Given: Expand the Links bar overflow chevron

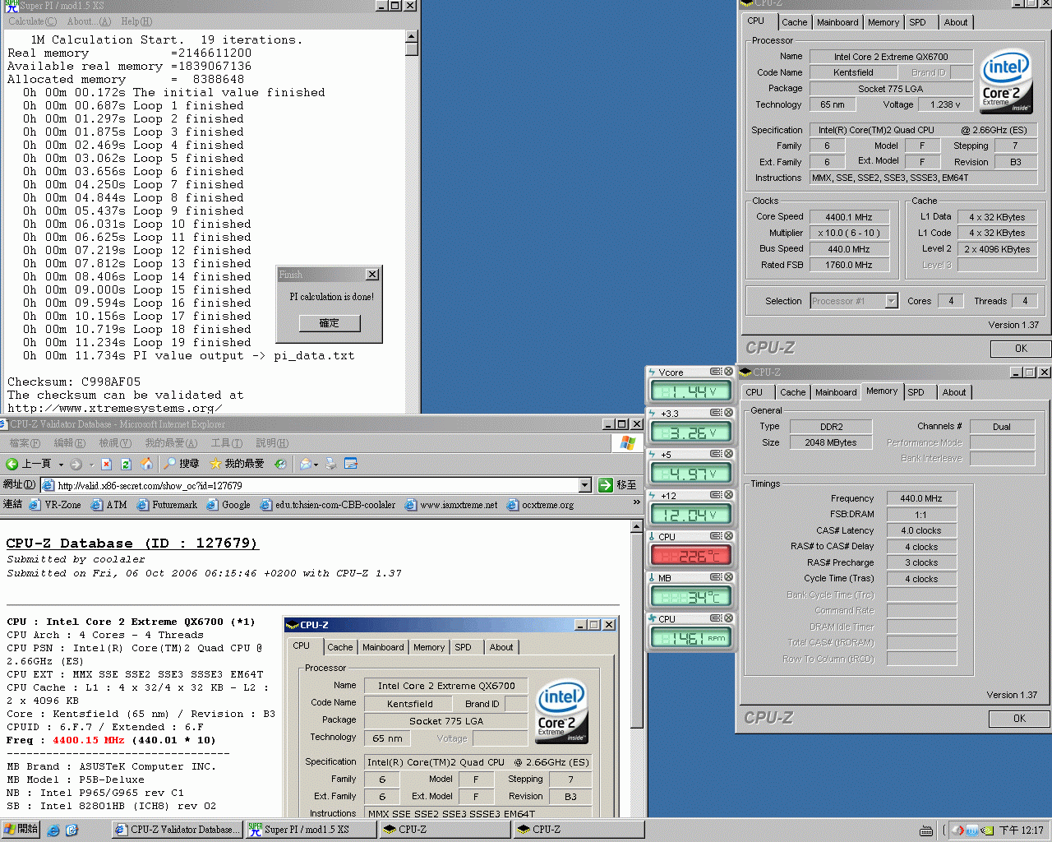Looking at the screenshot, I should point(636,503).
